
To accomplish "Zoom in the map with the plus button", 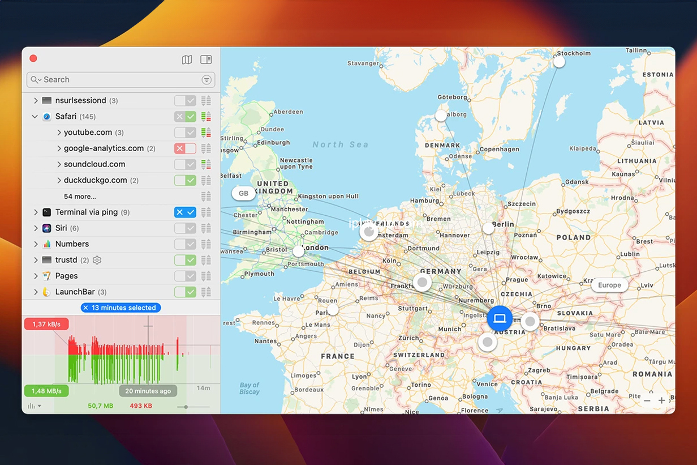I will pos(661,401).
